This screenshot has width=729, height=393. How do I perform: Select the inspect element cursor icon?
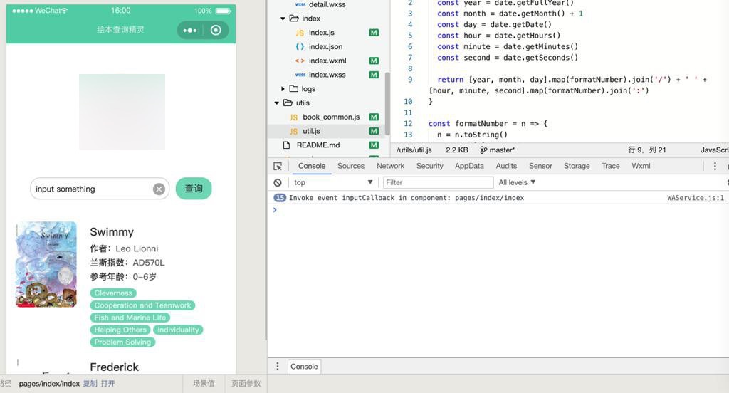coord(278,166)
